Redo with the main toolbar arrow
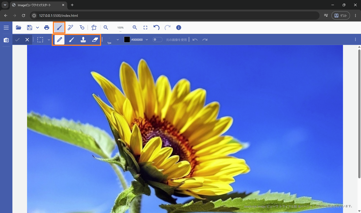361x213 pixels. (x=167, y=28)
